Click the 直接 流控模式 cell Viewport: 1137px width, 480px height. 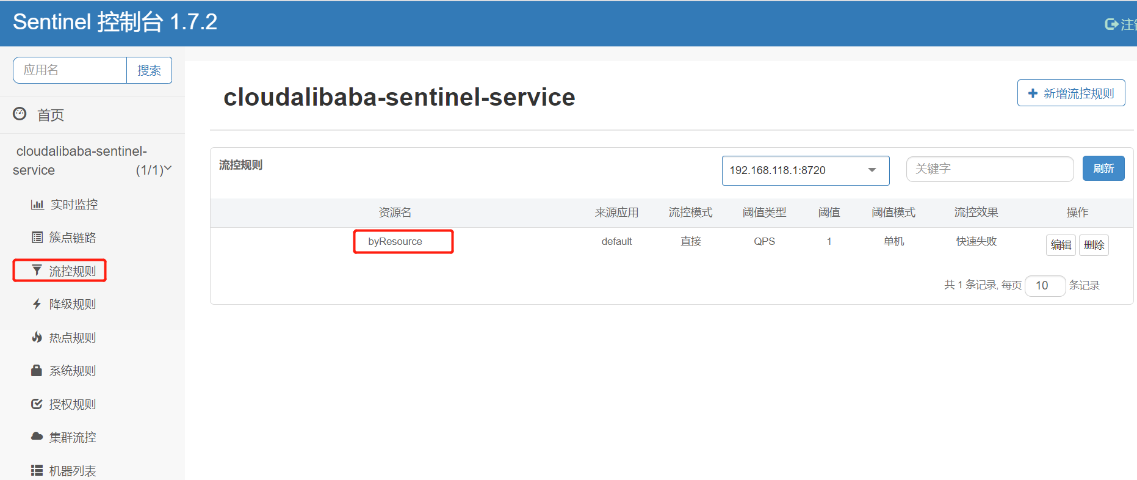[691, 241]
